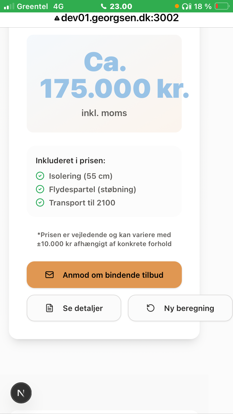
Task: Tap the green checkmark next to Isolering
Action: (40, 176)
